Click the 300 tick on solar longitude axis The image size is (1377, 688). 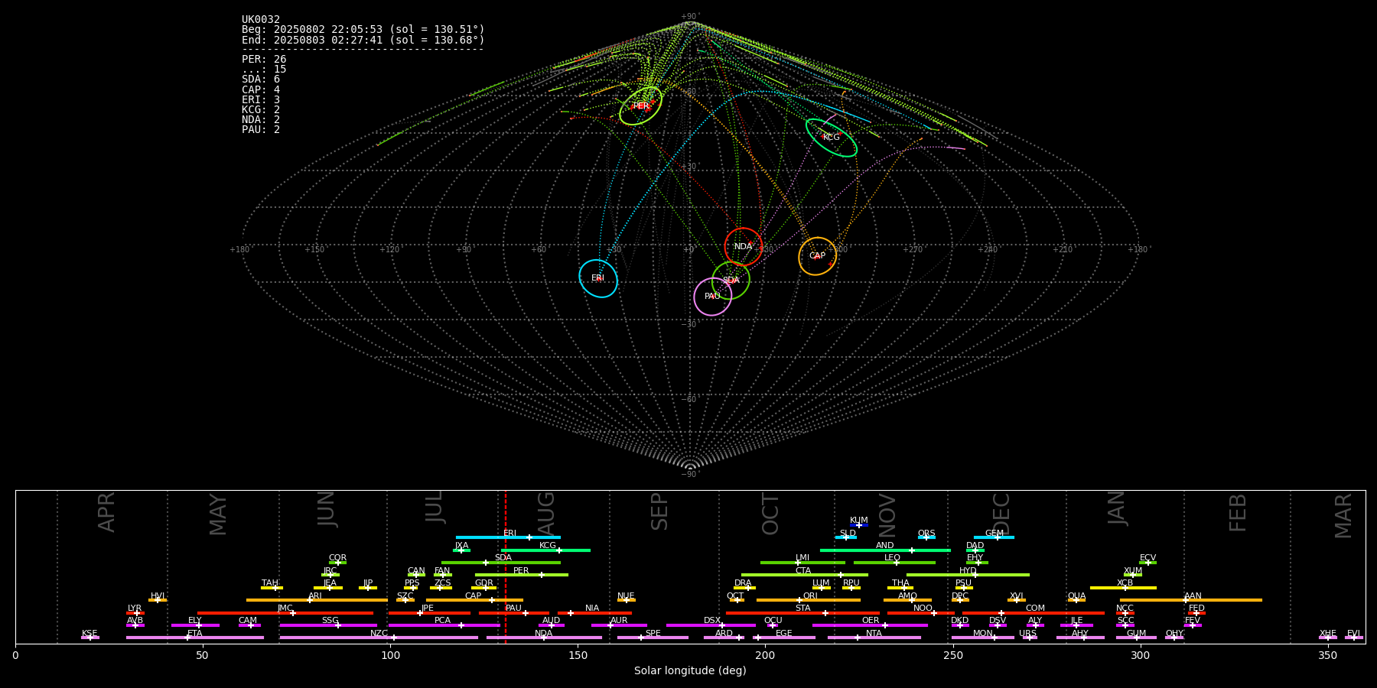coord(1140,655)
